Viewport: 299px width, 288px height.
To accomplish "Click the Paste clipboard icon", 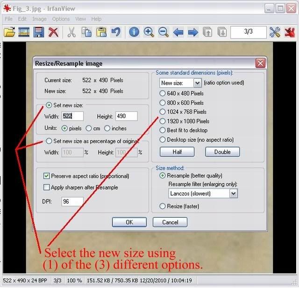I will 101,32.
